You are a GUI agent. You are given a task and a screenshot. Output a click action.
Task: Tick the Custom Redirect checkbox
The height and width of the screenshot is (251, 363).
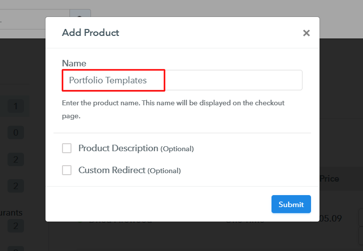point(66,170)
